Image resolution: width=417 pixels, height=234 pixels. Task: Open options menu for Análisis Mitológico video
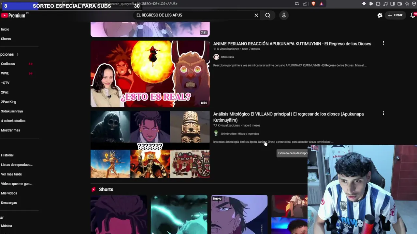[x=383, y=113]
